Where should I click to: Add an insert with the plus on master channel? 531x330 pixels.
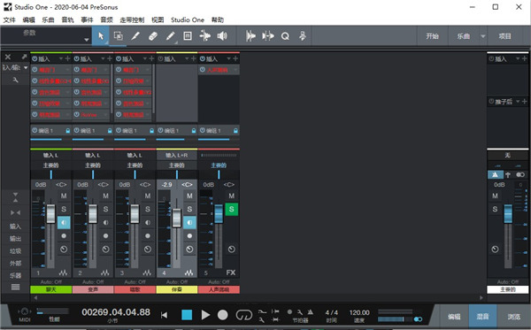tap(524, 58)
